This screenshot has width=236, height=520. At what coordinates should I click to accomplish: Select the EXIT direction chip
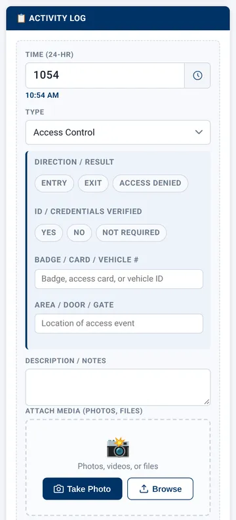point(93,183)
